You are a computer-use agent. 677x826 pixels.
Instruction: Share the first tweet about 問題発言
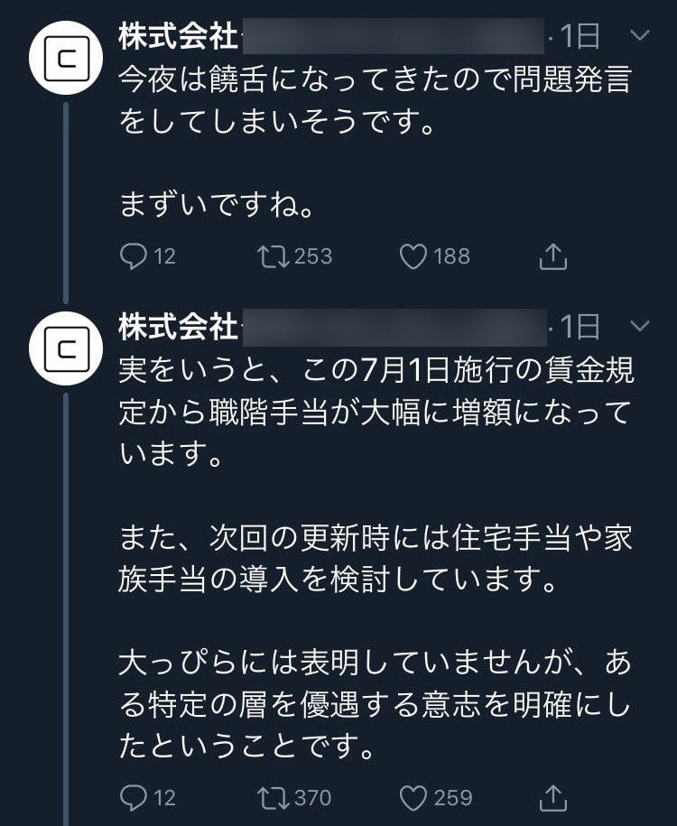coord(552,257)
